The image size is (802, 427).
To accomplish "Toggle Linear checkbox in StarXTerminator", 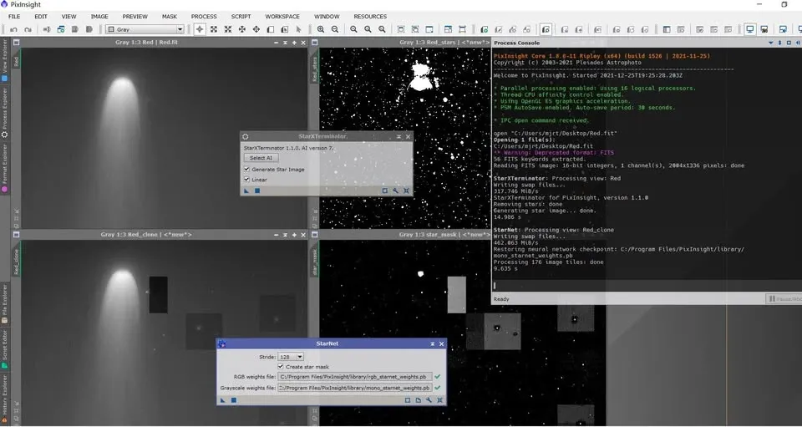I will [x=247, y=180].
